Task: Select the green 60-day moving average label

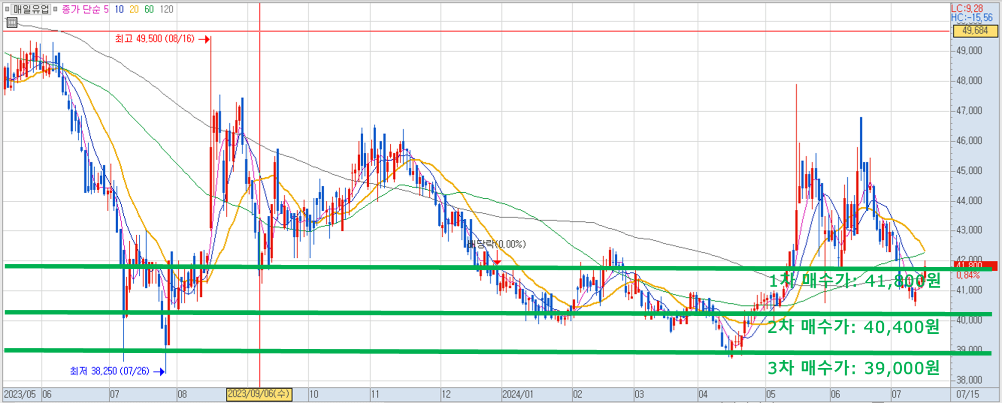Action: pyautogui.click(x=149, y=10)
